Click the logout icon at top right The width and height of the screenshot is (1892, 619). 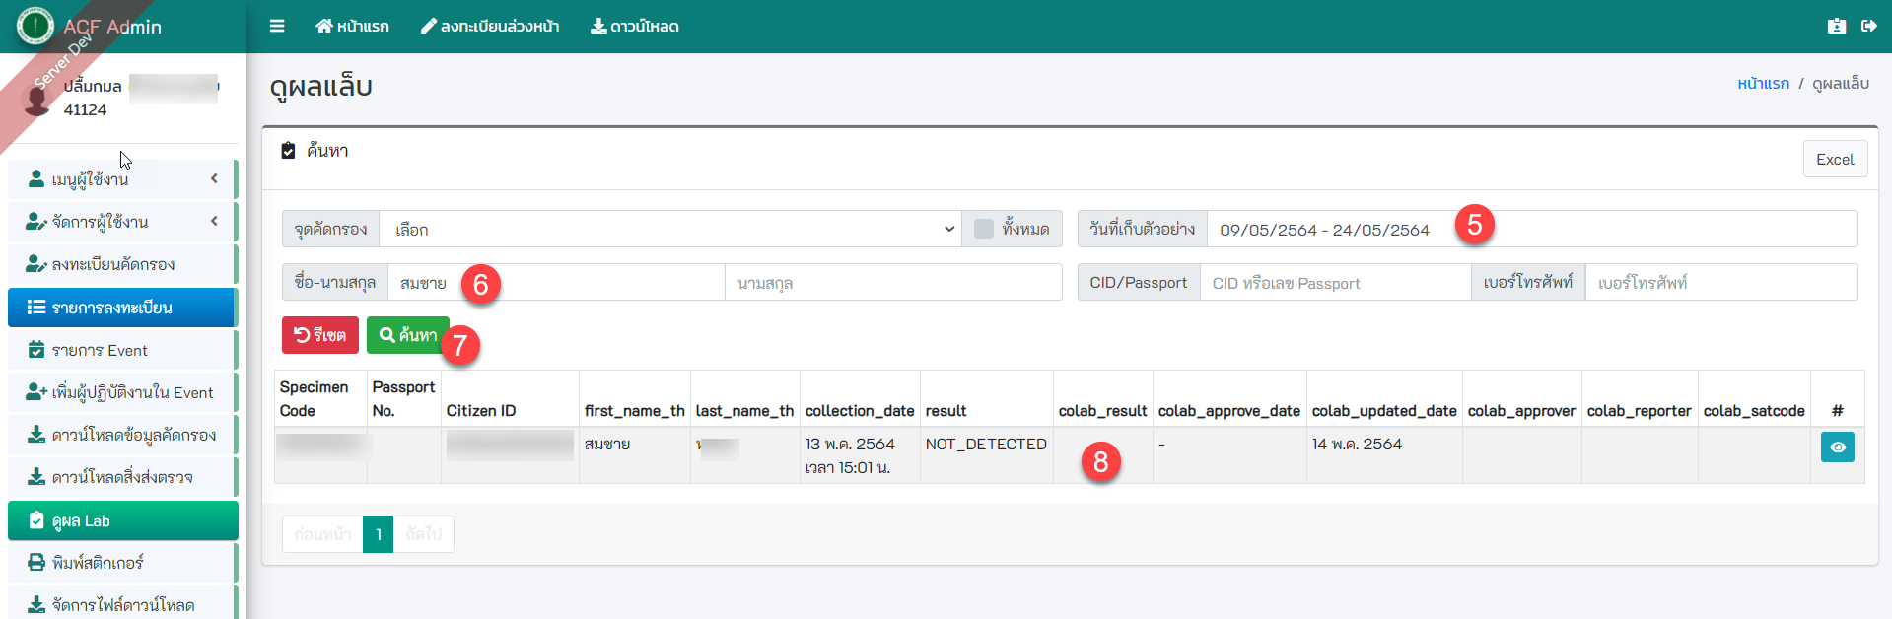(1868, 27)
